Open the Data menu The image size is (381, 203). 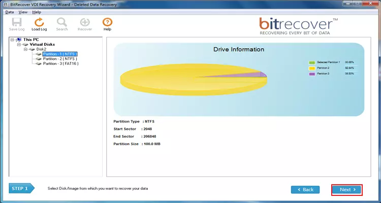[x=10, y=12]
